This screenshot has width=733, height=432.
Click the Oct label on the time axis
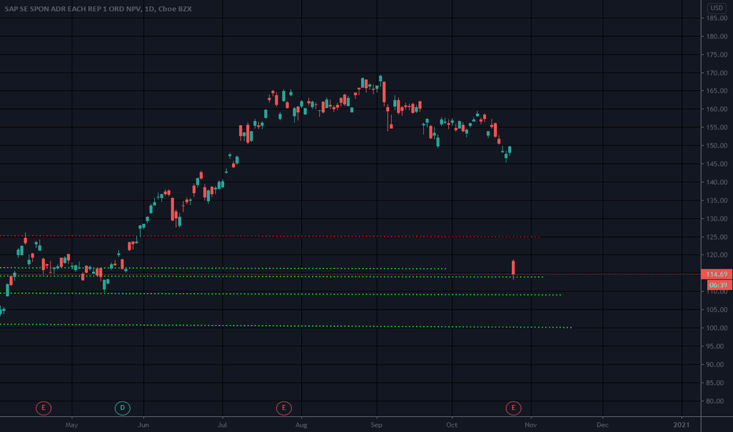click(452, 425)
